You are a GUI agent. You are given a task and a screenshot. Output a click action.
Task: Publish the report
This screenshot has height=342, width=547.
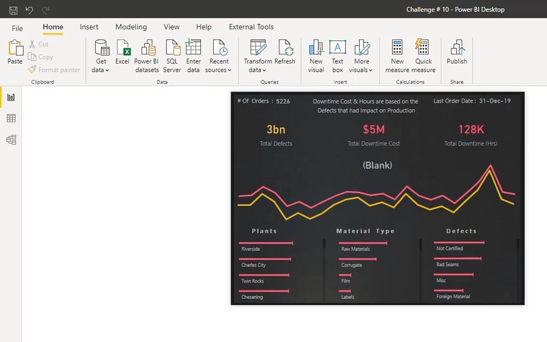point(457,52)
